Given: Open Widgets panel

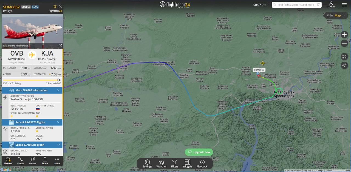Looking at the screenshot, I should click(188, 163).
